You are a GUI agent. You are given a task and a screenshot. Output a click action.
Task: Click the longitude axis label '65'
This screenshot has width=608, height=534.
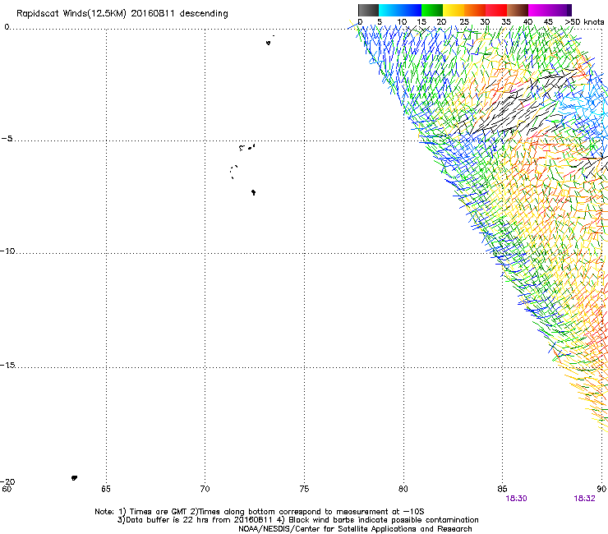(106, 489)
